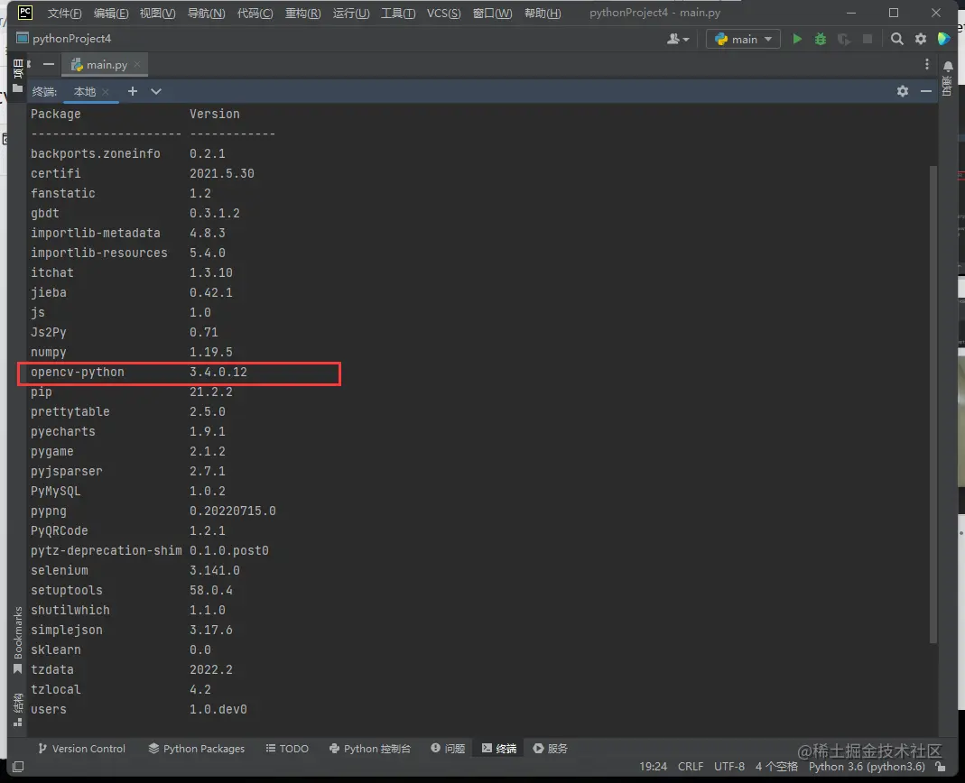The image size is (965, 783).
Task: Click the Version column header text
Action: pyautogui.click(x=214, y=114)
